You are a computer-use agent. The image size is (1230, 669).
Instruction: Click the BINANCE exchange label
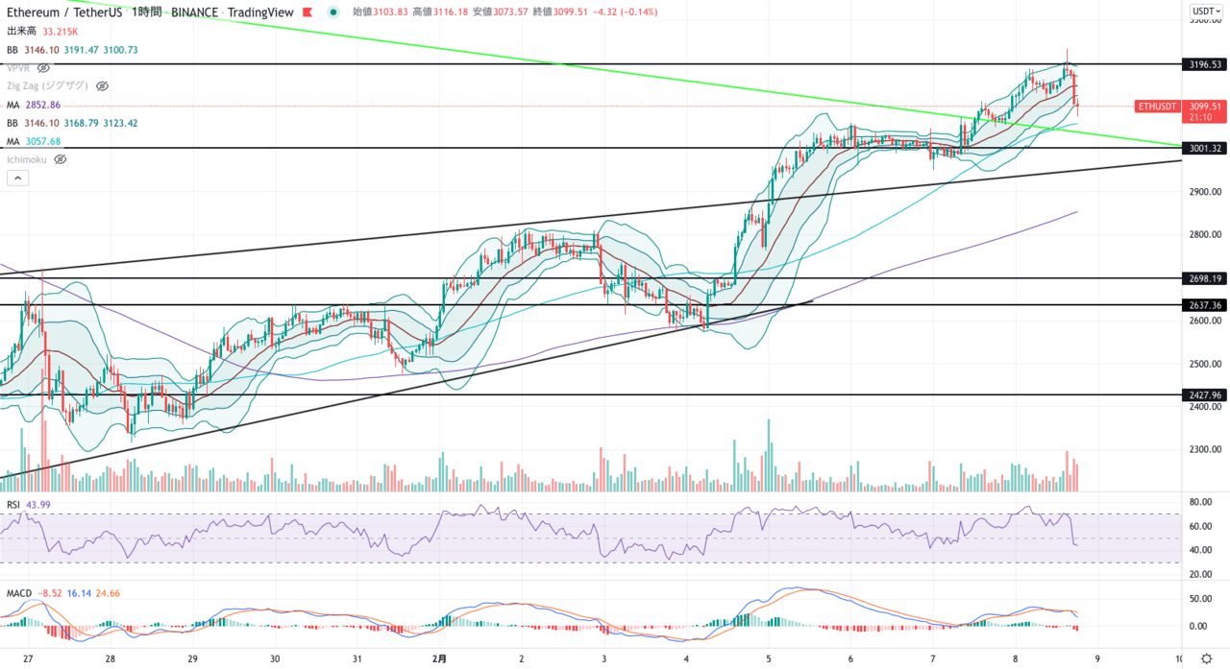pos(197,12)
